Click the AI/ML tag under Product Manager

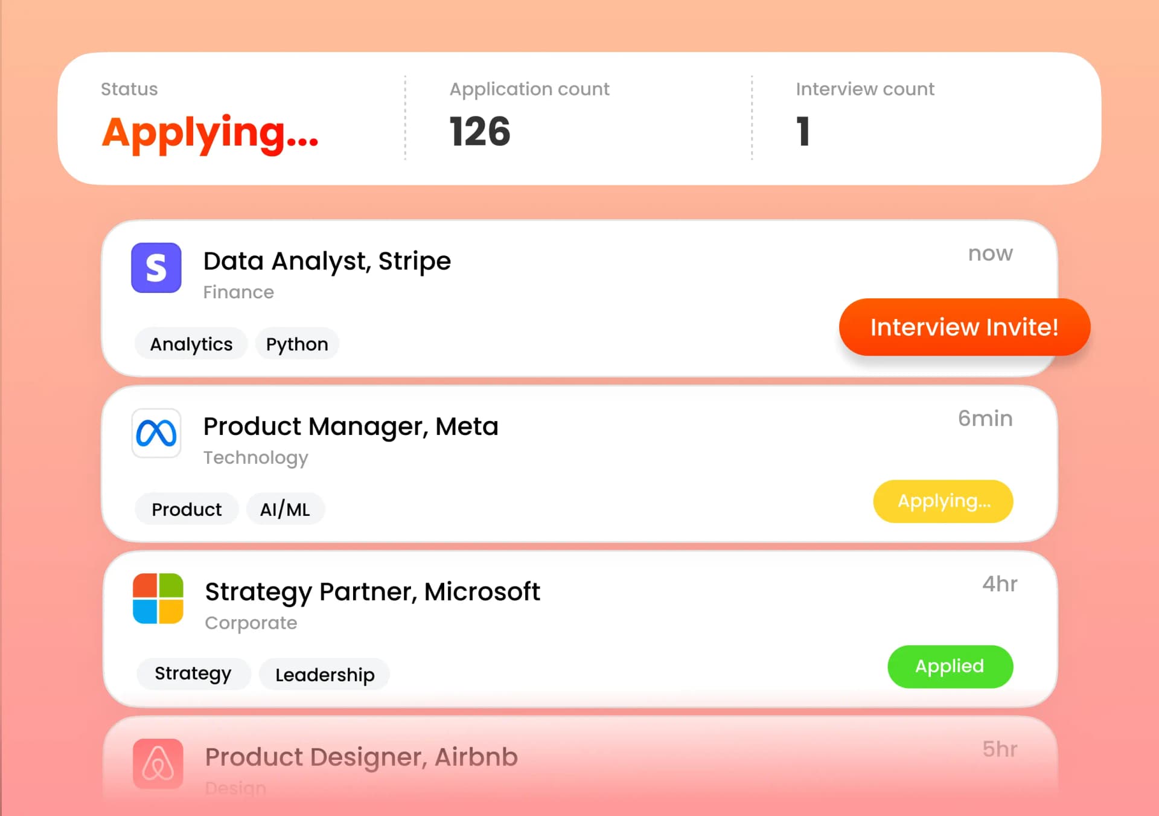coord(285,509)
